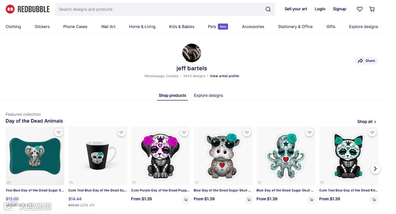
Task: Click the search magnifier icon
Action: pyautogui.click(x=268, y=9)
